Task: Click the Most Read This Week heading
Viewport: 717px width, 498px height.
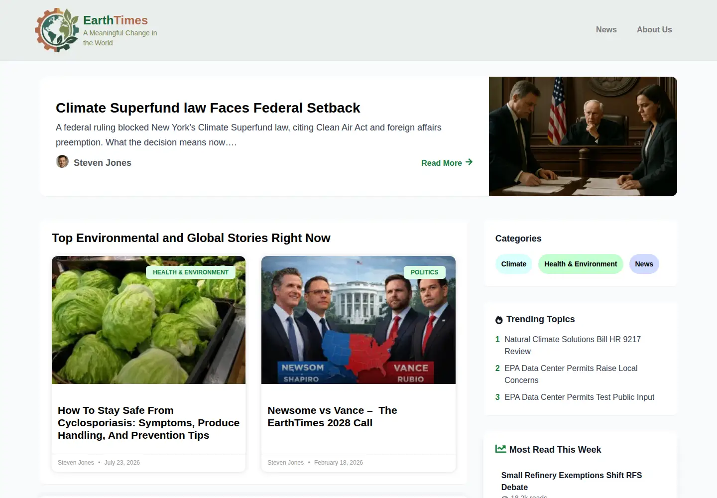Action: click(555, 450)
